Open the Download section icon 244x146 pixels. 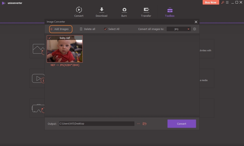tap(101, 10)
